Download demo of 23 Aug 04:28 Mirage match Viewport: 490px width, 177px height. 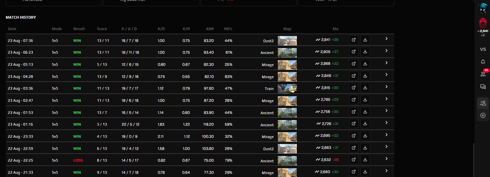365,76
